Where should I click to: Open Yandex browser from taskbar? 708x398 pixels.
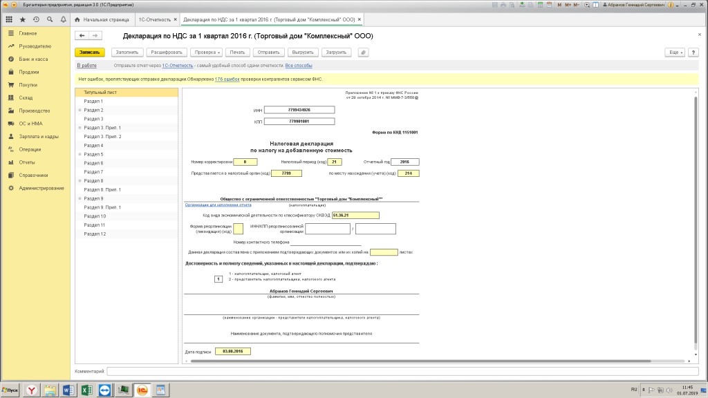[32, 390]
